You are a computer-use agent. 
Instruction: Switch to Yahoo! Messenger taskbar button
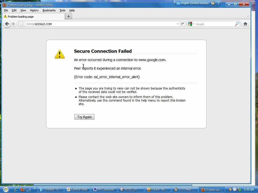[158, 189]
